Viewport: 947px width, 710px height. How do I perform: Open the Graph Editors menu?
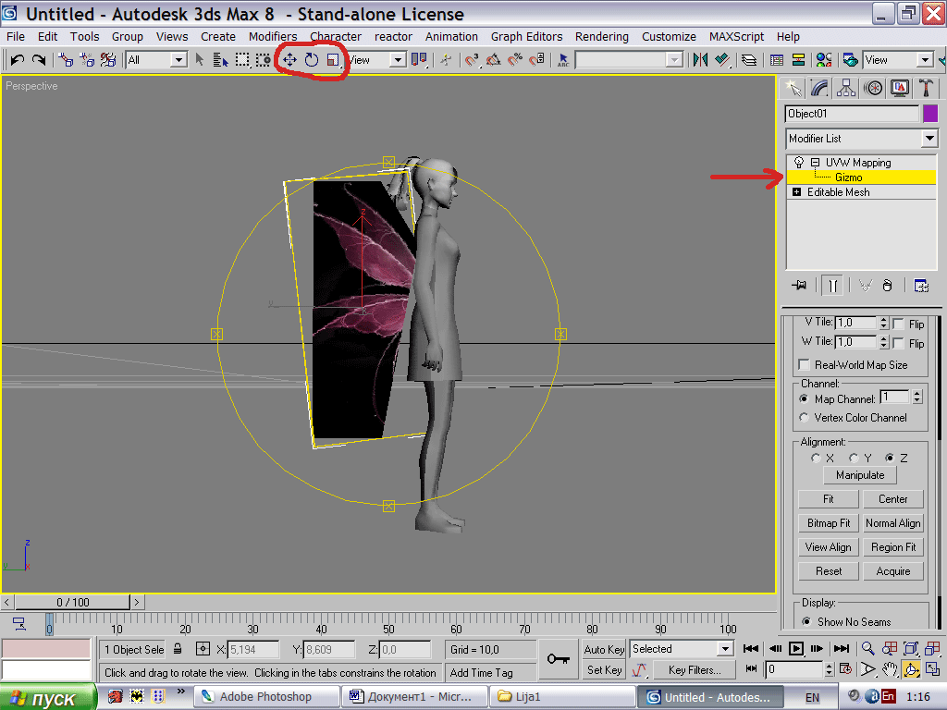(526, 37)
